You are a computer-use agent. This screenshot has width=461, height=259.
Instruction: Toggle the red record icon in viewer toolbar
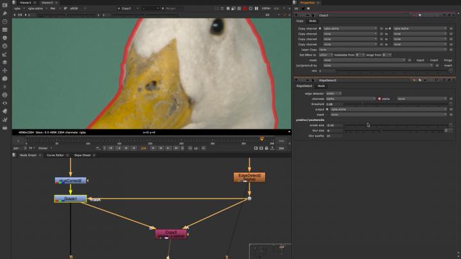point(245,8)
